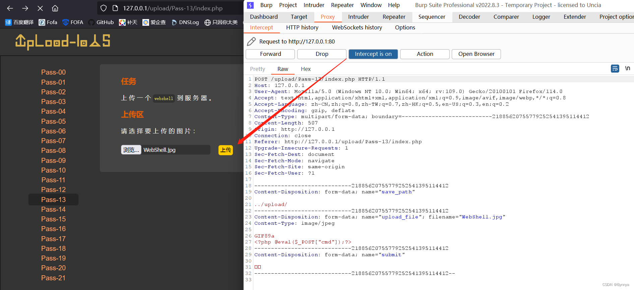This screenshot has width=634, height=290.
Task: Open Action dropdown button
Action: (x=425, y=54)
